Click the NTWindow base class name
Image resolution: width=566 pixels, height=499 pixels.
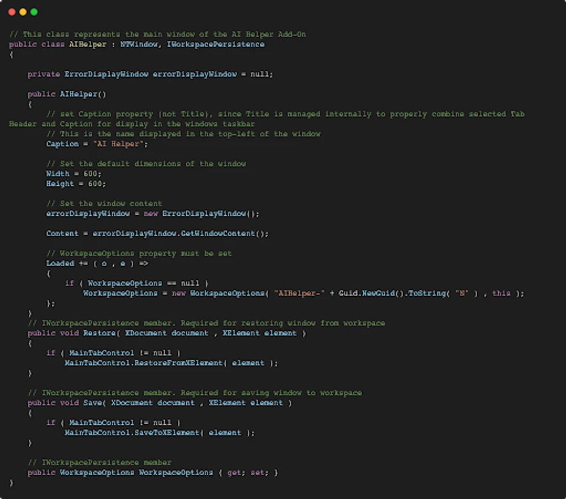point(139,44)
